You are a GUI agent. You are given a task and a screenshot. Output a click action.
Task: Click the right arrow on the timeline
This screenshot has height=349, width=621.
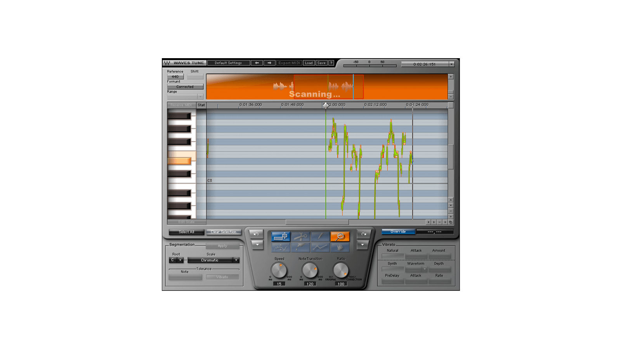tap(434, 222)
